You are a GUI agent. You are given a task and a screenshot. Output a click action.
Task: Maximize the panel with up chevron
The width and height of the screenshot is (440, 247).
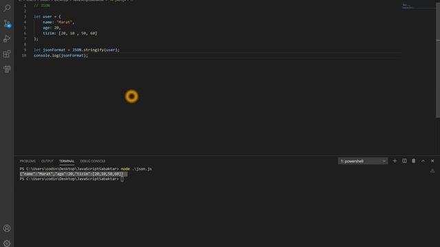click(x=423, y=161)
